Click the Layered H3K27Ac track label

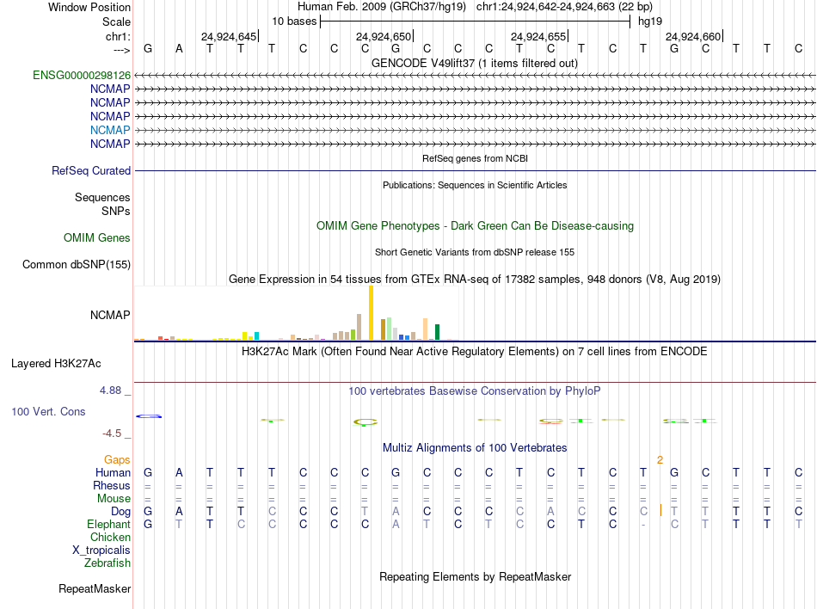point(56,364)
